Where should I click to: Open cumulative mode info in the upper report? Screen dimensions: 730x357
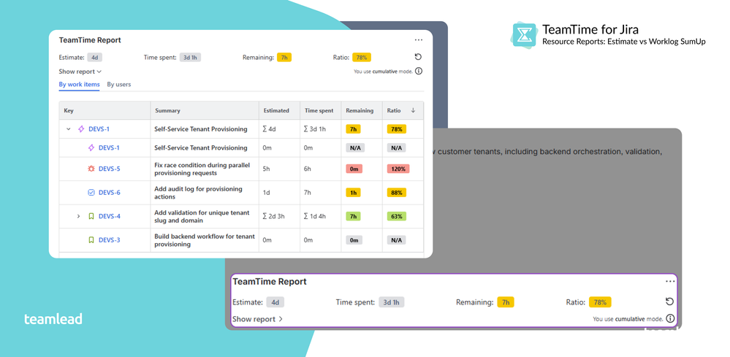[x=419, y=71]
